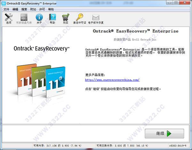Maximize the EasyRecovery window

(176, 3)
